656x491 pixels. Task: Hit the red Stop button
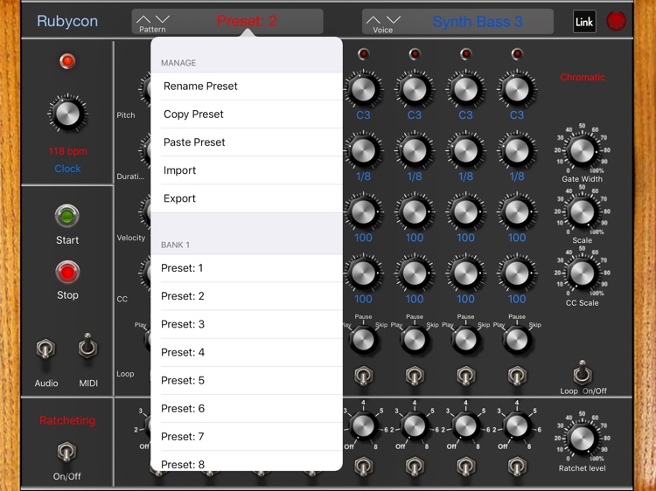pyautogui.click(x=67, y=273)
